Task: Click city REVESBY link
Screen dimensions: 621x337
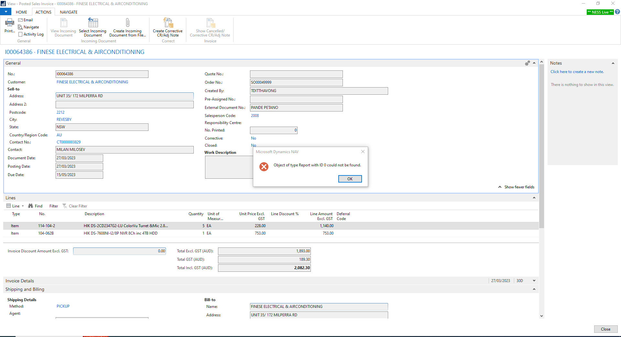Action: (x=64, y=120)
